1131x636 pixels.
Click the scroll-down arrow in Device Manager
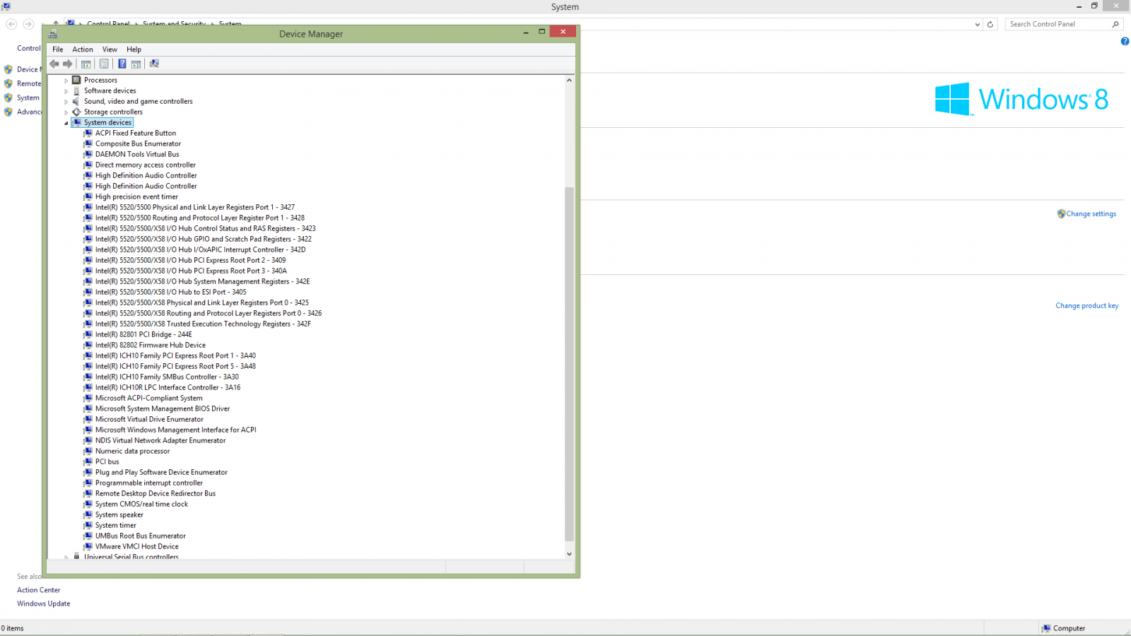569,554
